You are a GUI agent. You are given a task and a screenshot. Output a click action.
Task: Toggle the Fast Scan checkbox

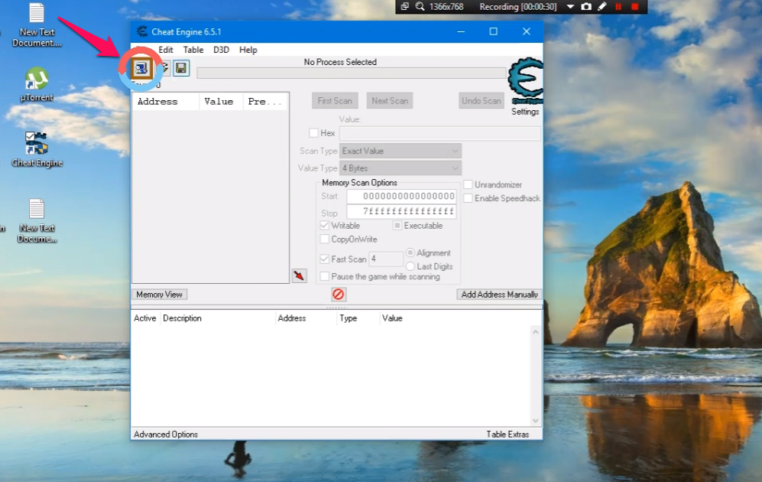325,259
